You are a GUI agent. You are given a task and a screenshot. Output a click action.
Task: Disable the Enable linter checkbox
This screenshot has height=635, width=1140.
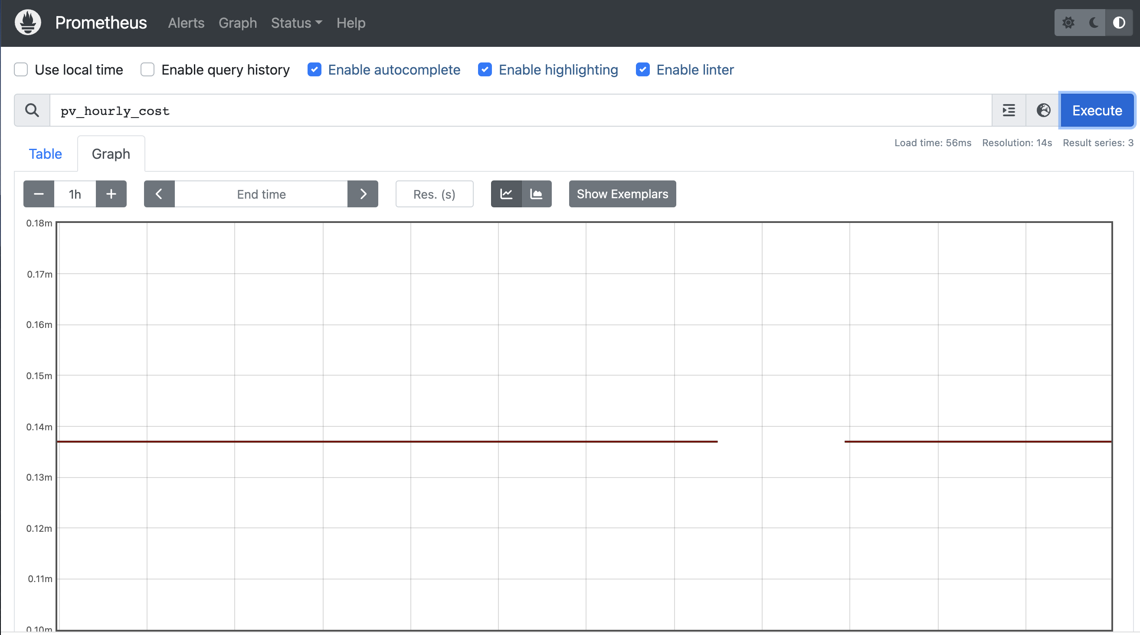(642, 69)
